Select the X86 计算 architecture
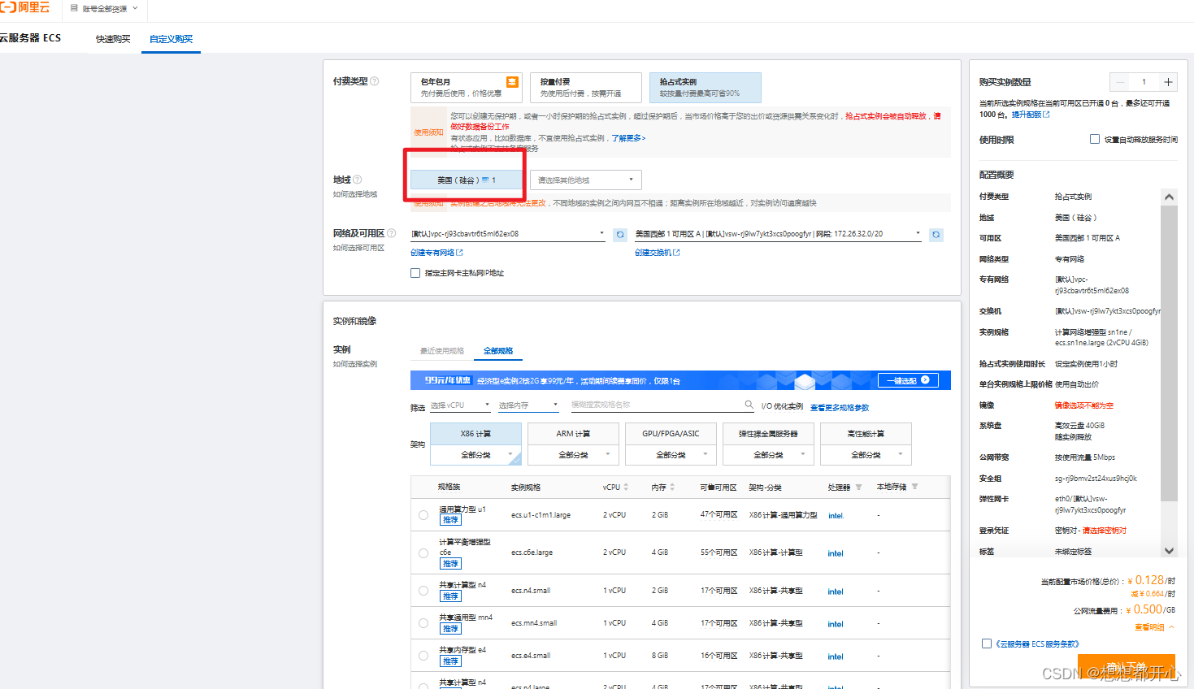The width and height of the screenshot is (1194, 689). [x=475, y=434]
